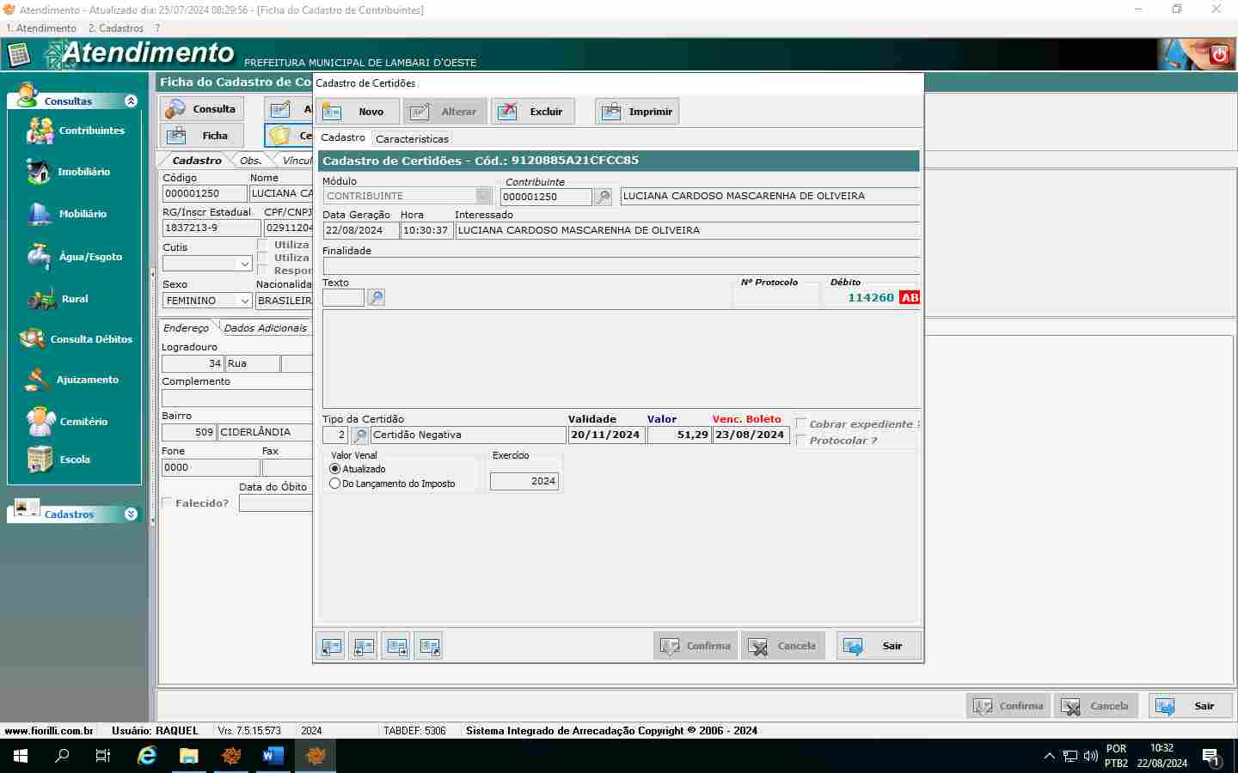Open the Cutis dropdown list
1238x773 pixels.
click(x=244, y=264)
